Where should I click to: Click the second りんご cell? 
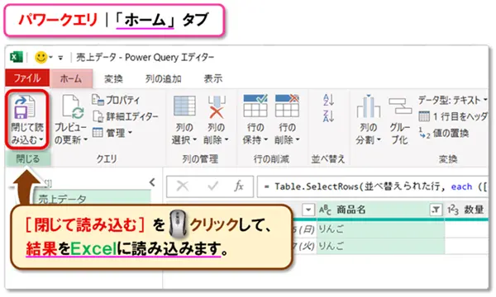pos(380,246)
